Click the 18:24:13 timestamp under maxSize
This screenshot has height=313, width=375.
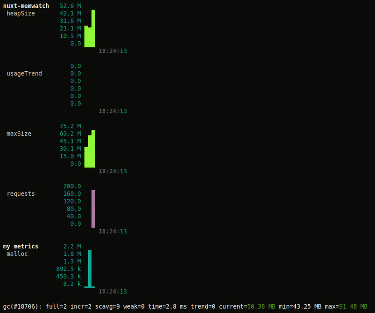pos(112,171)
